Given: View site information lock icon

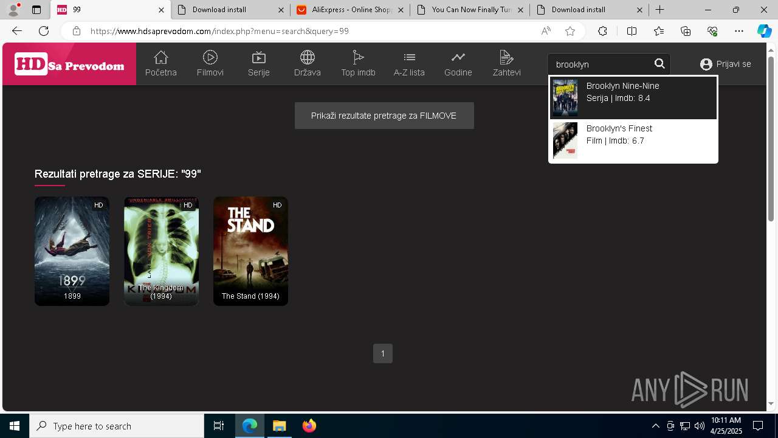Looking at the screenshot, I should click(76, 31).
